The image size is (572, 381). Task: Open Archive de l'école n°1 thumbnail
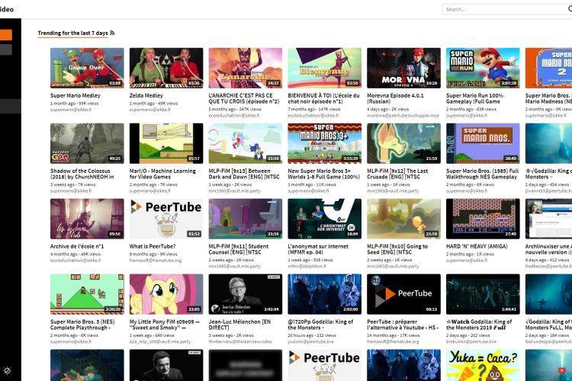click(x=87, y=219)
